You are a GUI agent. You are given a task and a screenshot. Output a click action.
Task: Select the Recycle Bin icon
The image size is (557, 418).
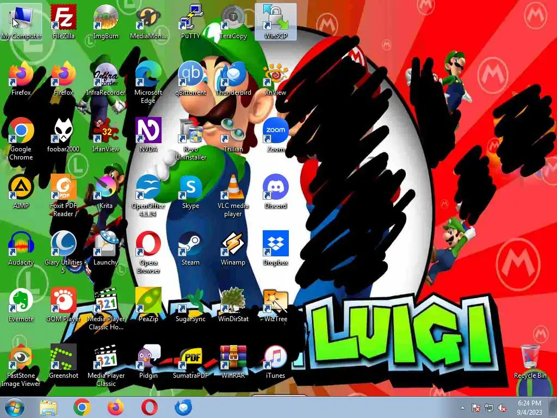click(x=530, y=362)
